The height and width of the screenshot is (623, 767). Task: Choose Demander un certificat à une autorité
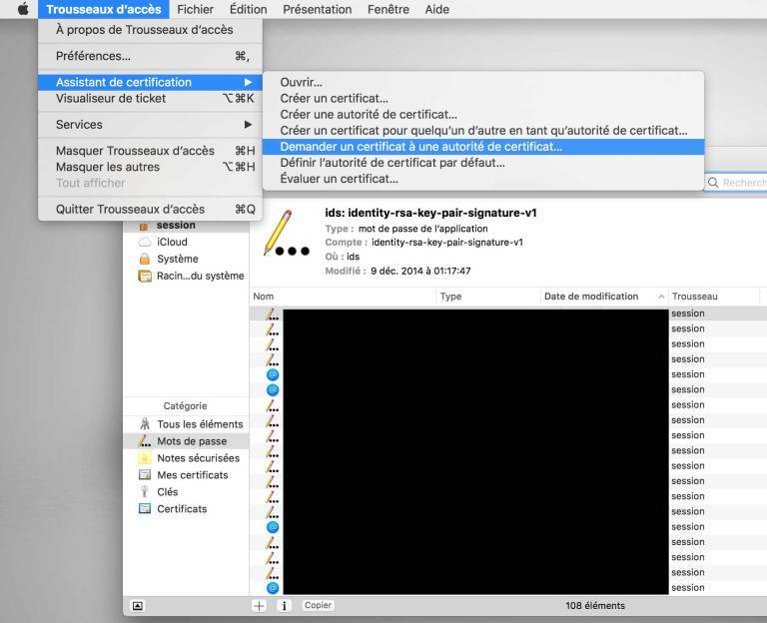420,146
